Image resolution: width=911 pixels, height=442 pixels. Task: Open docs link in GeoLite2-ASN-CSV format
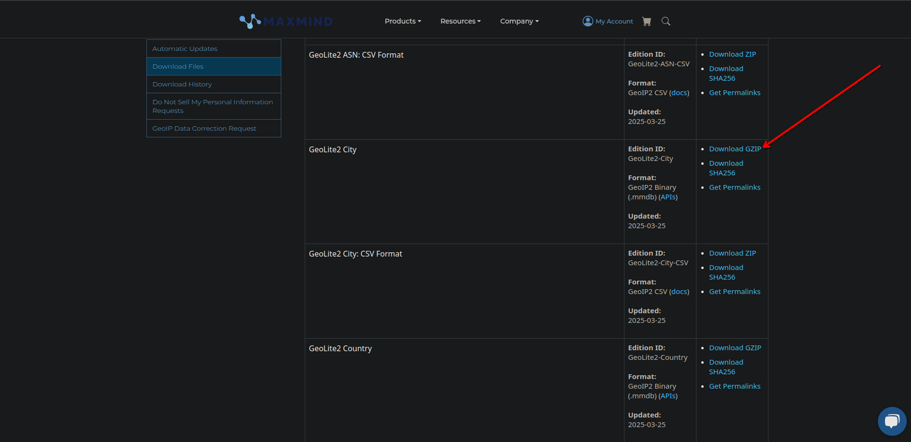pyautogui.click(x=679, y=93)
